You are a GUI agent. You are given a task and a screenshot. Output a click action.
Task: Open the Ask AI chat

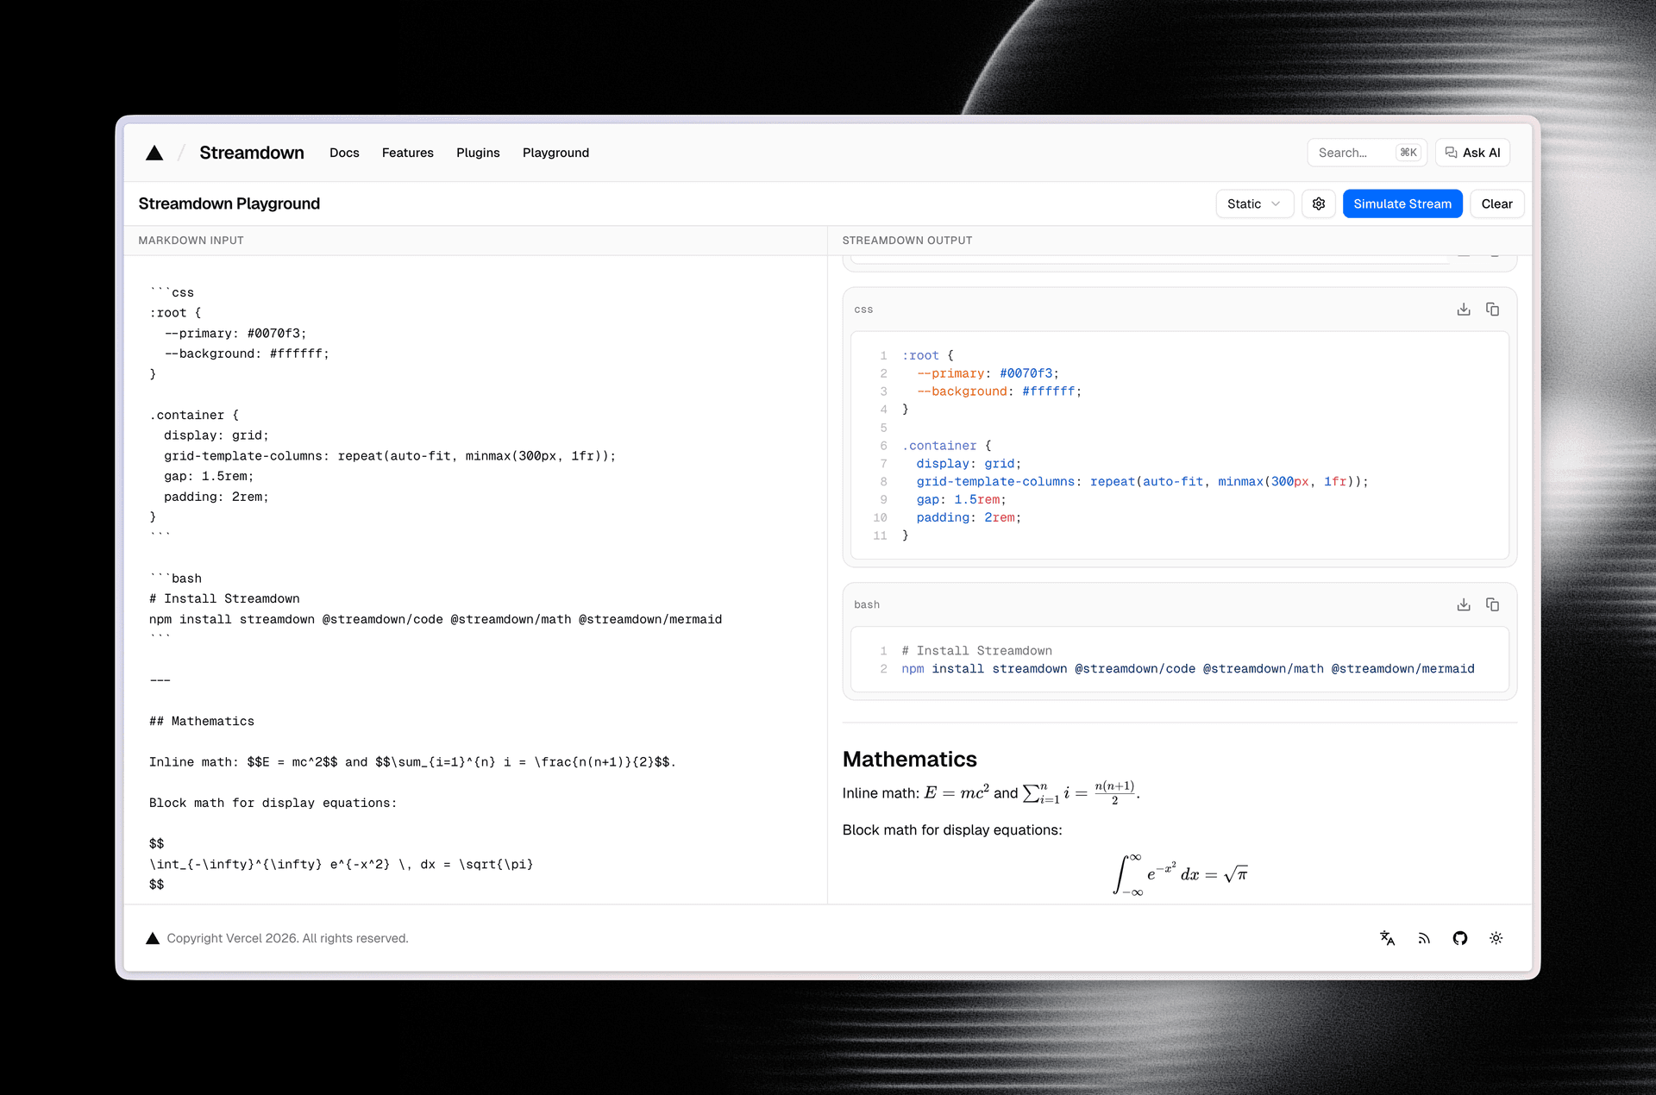(x=1472, y=153)
